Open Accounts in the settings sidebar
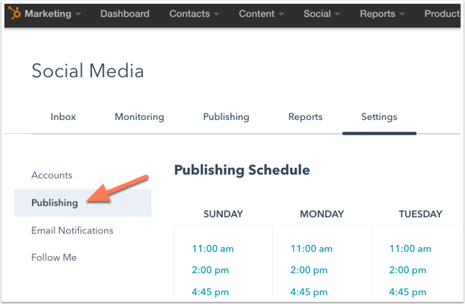465x304 pixels. 52,175
